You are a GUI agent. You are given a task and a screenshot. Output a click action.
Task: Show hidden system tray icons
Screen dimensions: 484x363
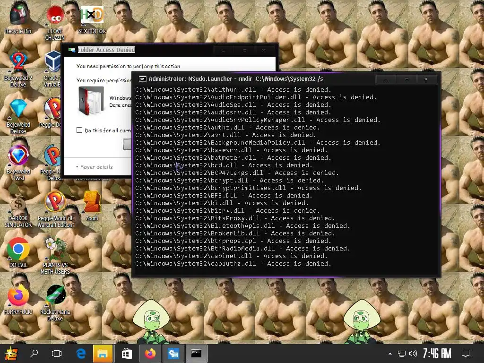pos(390,354)
